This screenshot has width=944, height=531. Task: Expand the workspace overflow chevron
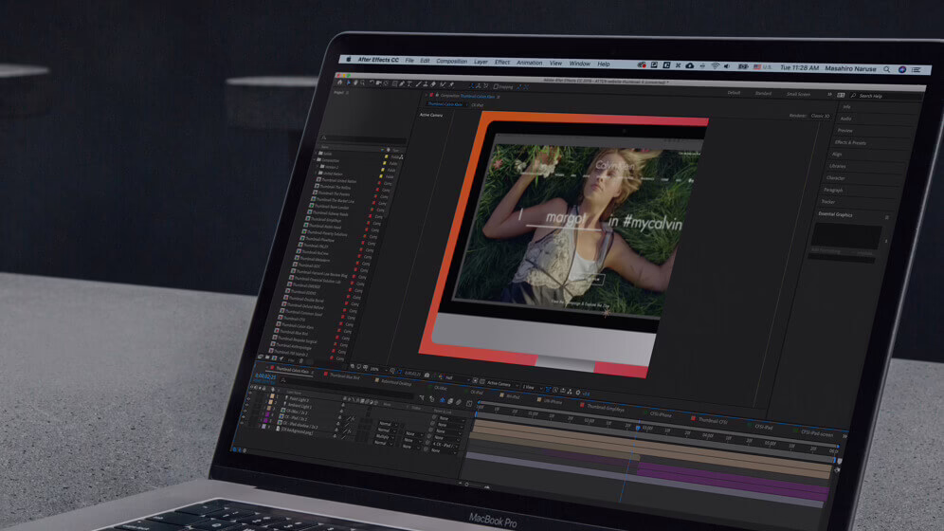click(x=829, y=95)
